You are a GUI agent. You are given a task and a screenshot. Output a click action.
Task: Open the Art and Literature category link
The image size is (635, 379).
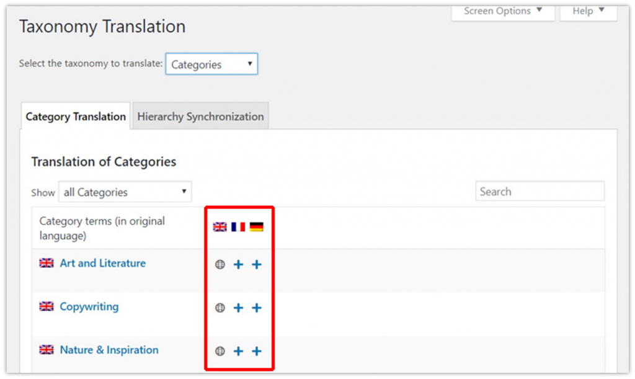102,263
